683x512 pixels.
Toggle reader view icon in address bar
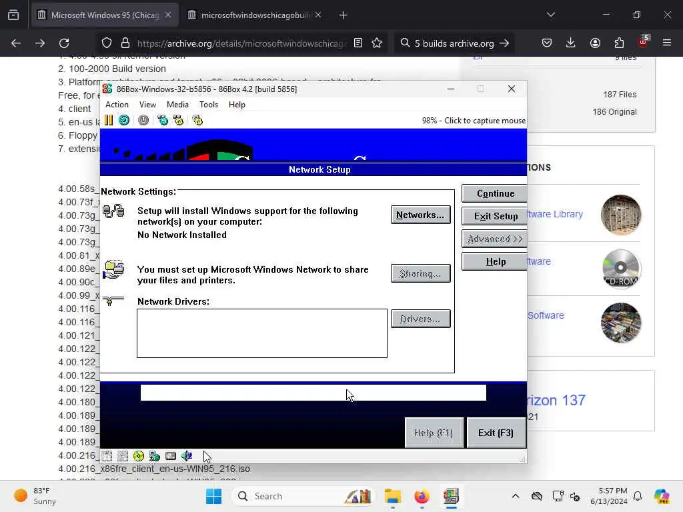pyautogui.click(x=358, y=43)
